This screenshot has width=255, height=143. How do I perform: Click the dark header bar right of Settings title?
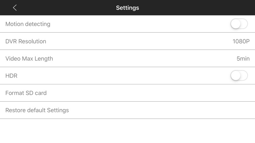click(197, 8)
